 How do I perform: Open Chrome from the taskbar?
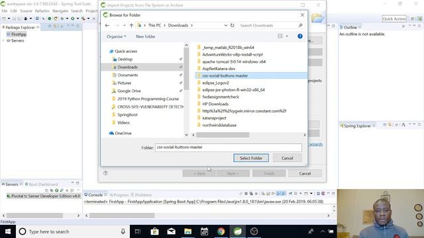[x=221, y=231]
